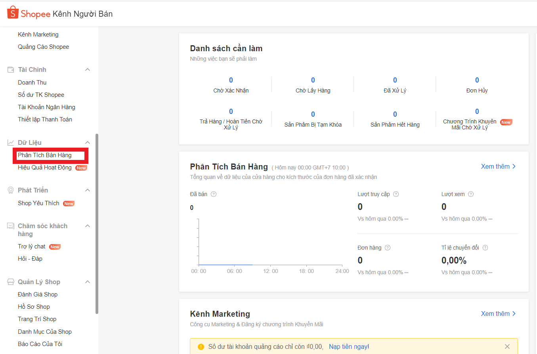Click help icon next to Đã bán
This screenshot has height=354, width=537.
(214, 194)
